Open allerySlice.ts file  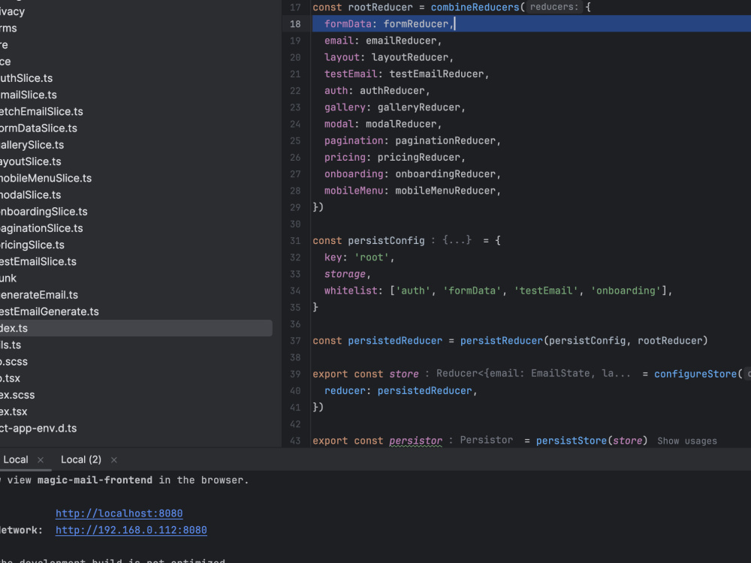point(32,145)
